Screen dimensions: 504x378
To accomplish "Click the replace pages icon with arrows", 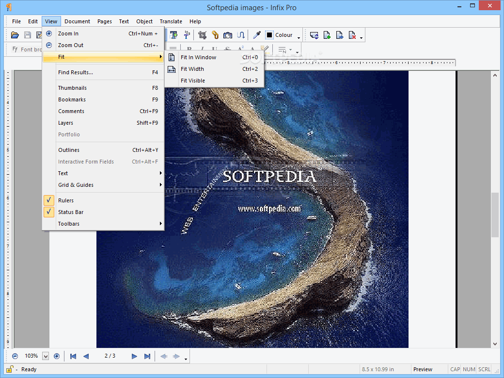I will coord(314,35).
